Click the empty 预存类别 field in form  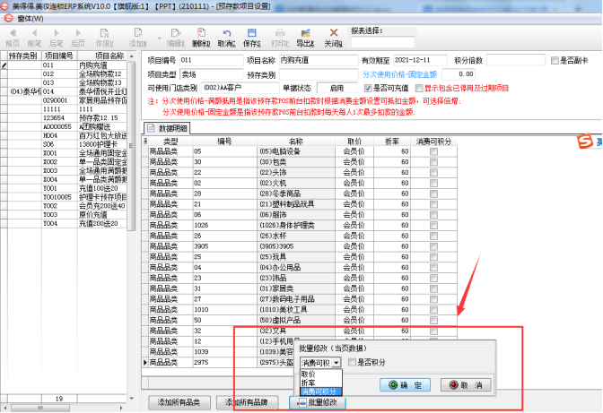tap(319, 74)
